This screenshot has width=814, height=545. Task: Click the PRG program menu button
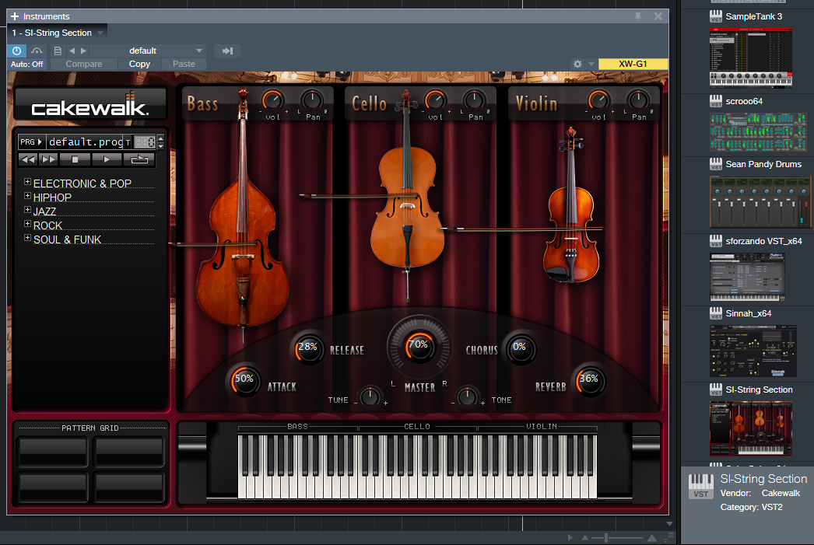(31, 141)
